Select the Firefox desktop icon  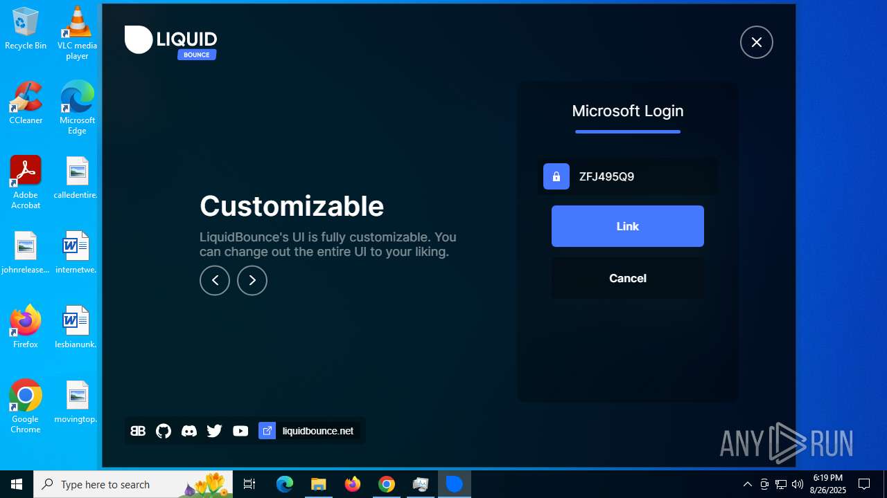point(26,326)
